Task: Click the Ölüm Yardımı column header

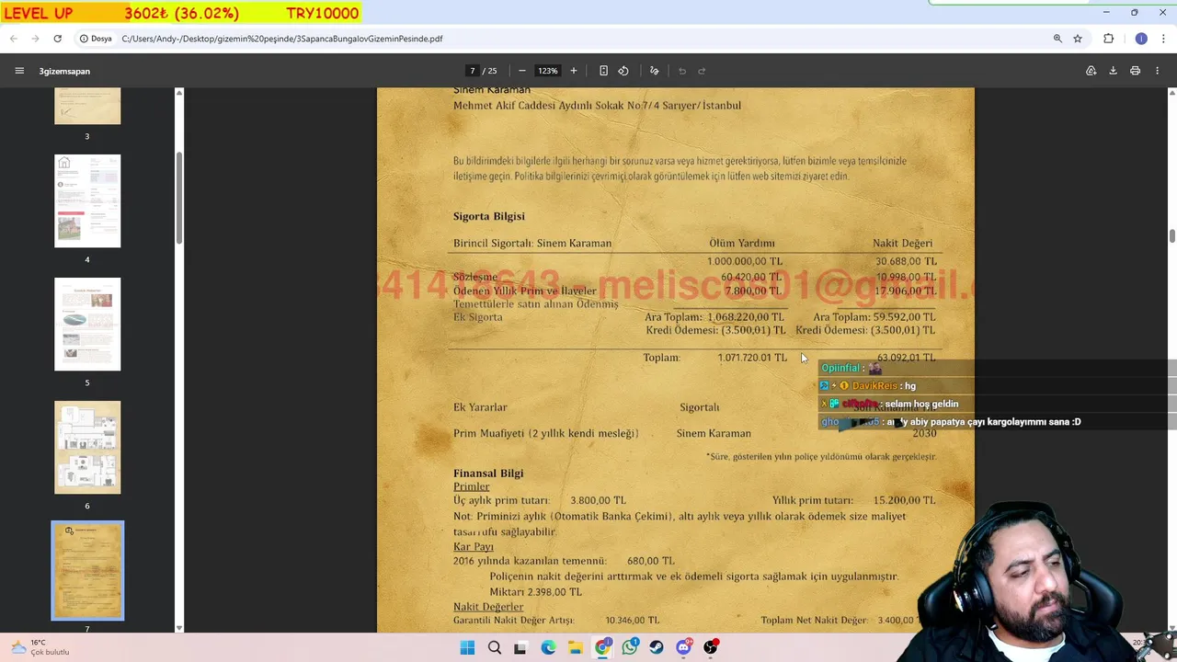Action: [x=741, y=244]
